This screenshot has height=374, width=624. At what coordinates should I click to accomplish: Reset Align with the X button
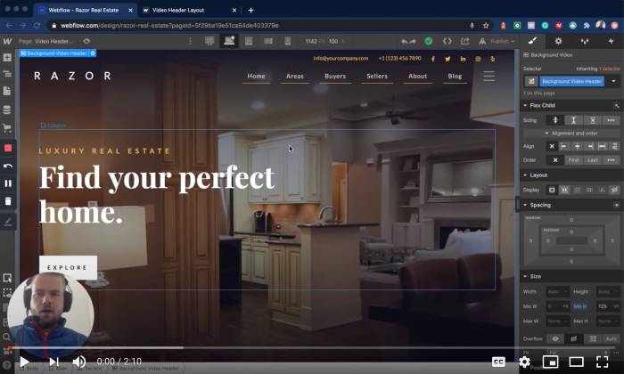(552, 146)
